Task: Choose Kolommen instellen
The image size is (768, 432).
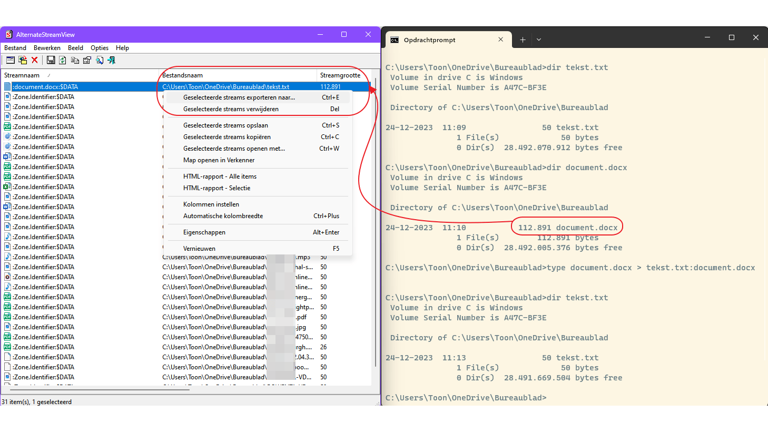Action: click(x=258, y=204)
